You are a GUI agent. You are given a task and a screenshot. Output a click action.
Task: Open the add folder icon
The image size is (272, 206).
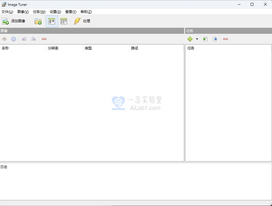[x=38, y=21]
